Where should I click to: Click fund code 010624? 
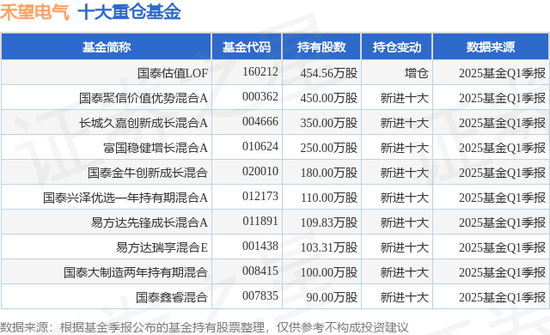[260, 147]
